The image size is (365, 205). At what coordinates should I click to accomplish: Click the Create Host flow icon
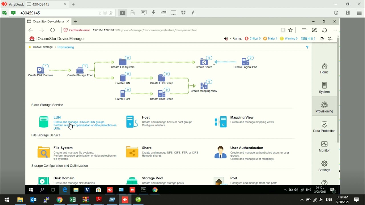point(123,94)
